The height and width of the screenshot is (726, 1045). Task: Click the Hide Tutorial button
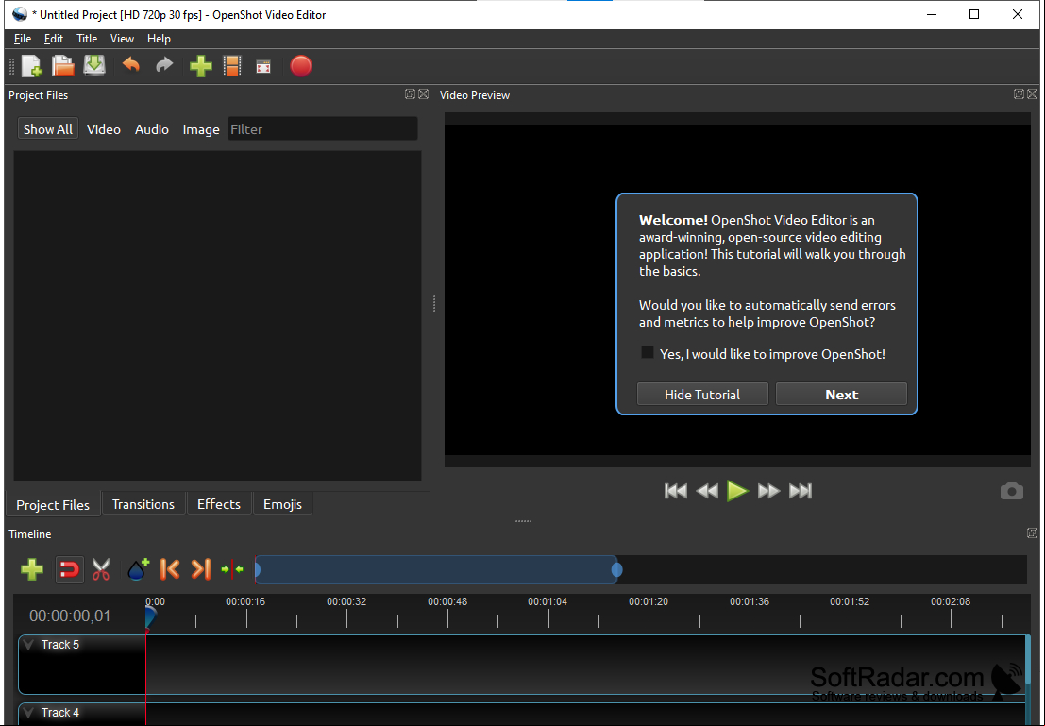click(x=702, y=394)
